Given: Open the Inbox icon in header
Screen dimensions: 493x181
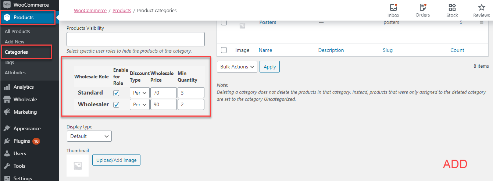Looking at the screenshot, I should click(393, 7).
